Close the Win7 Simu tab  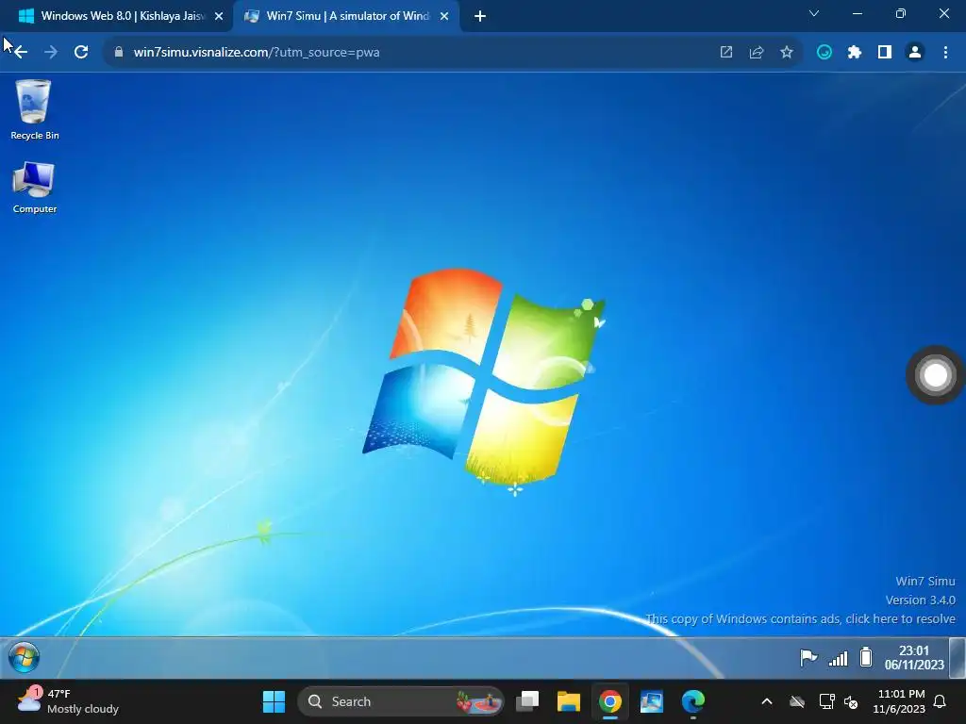[x=444, y=16]
